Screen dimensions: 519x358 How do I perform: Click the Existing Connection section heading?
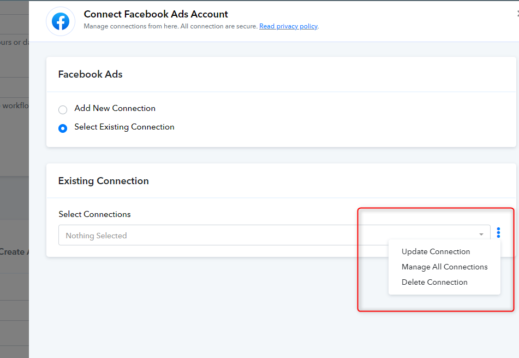click(103, 181)
